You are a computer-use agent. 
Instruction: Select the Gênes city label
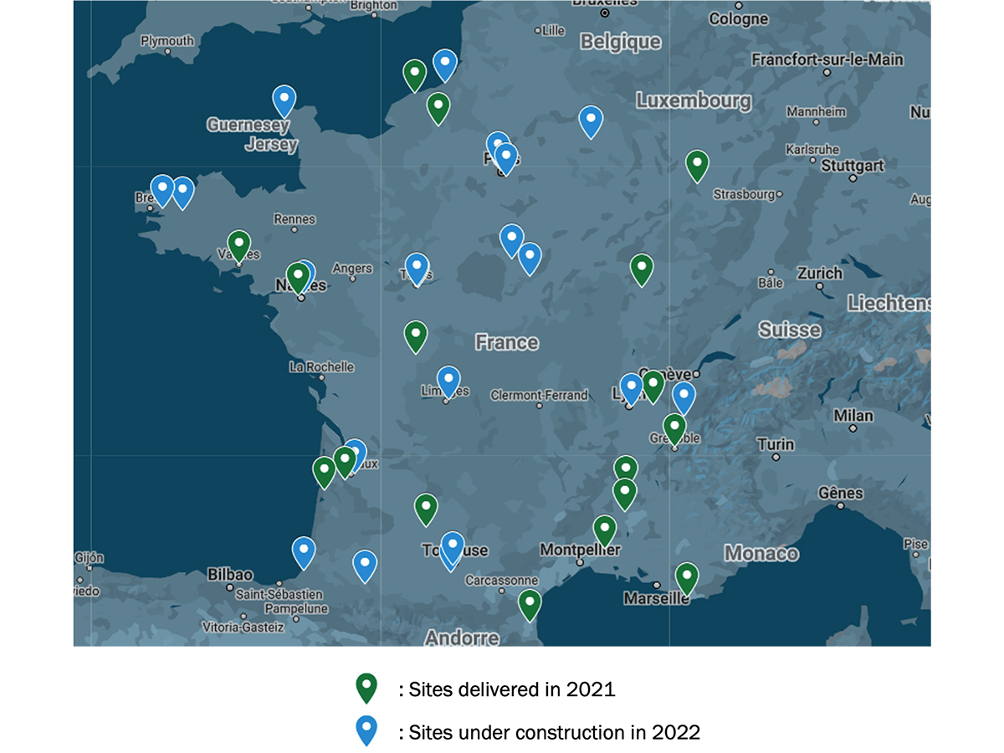(841, 493)
